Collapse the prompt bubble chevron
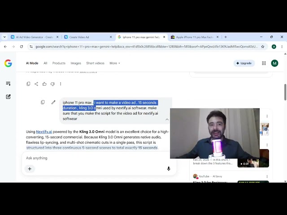Image resolution: width=287 pixels, height=215 pixels. (167, 120)
